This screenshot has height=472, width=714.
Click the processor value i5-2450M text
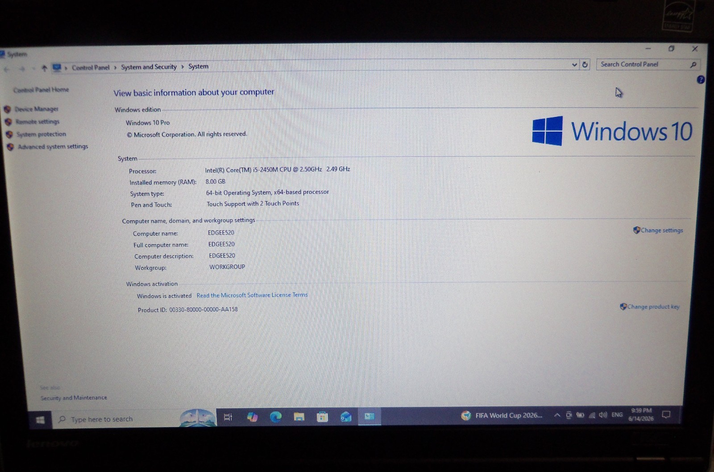click(277, 170)
